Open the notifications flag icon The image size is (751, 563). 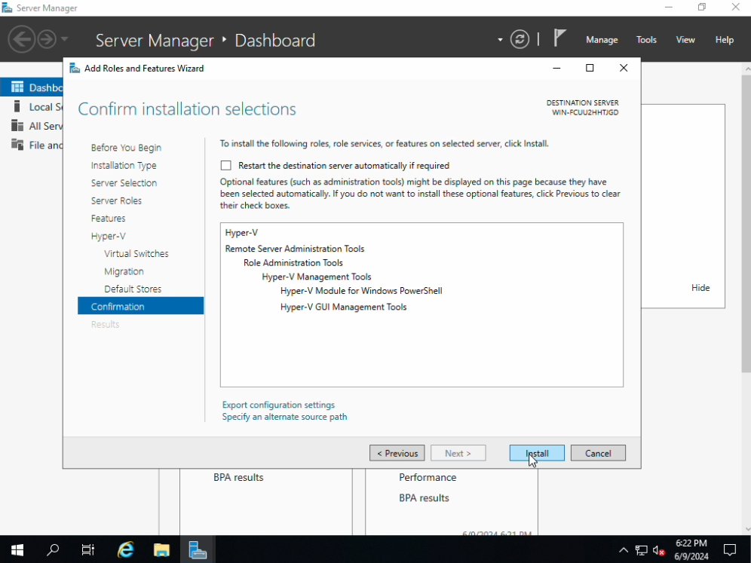(559, 38)
